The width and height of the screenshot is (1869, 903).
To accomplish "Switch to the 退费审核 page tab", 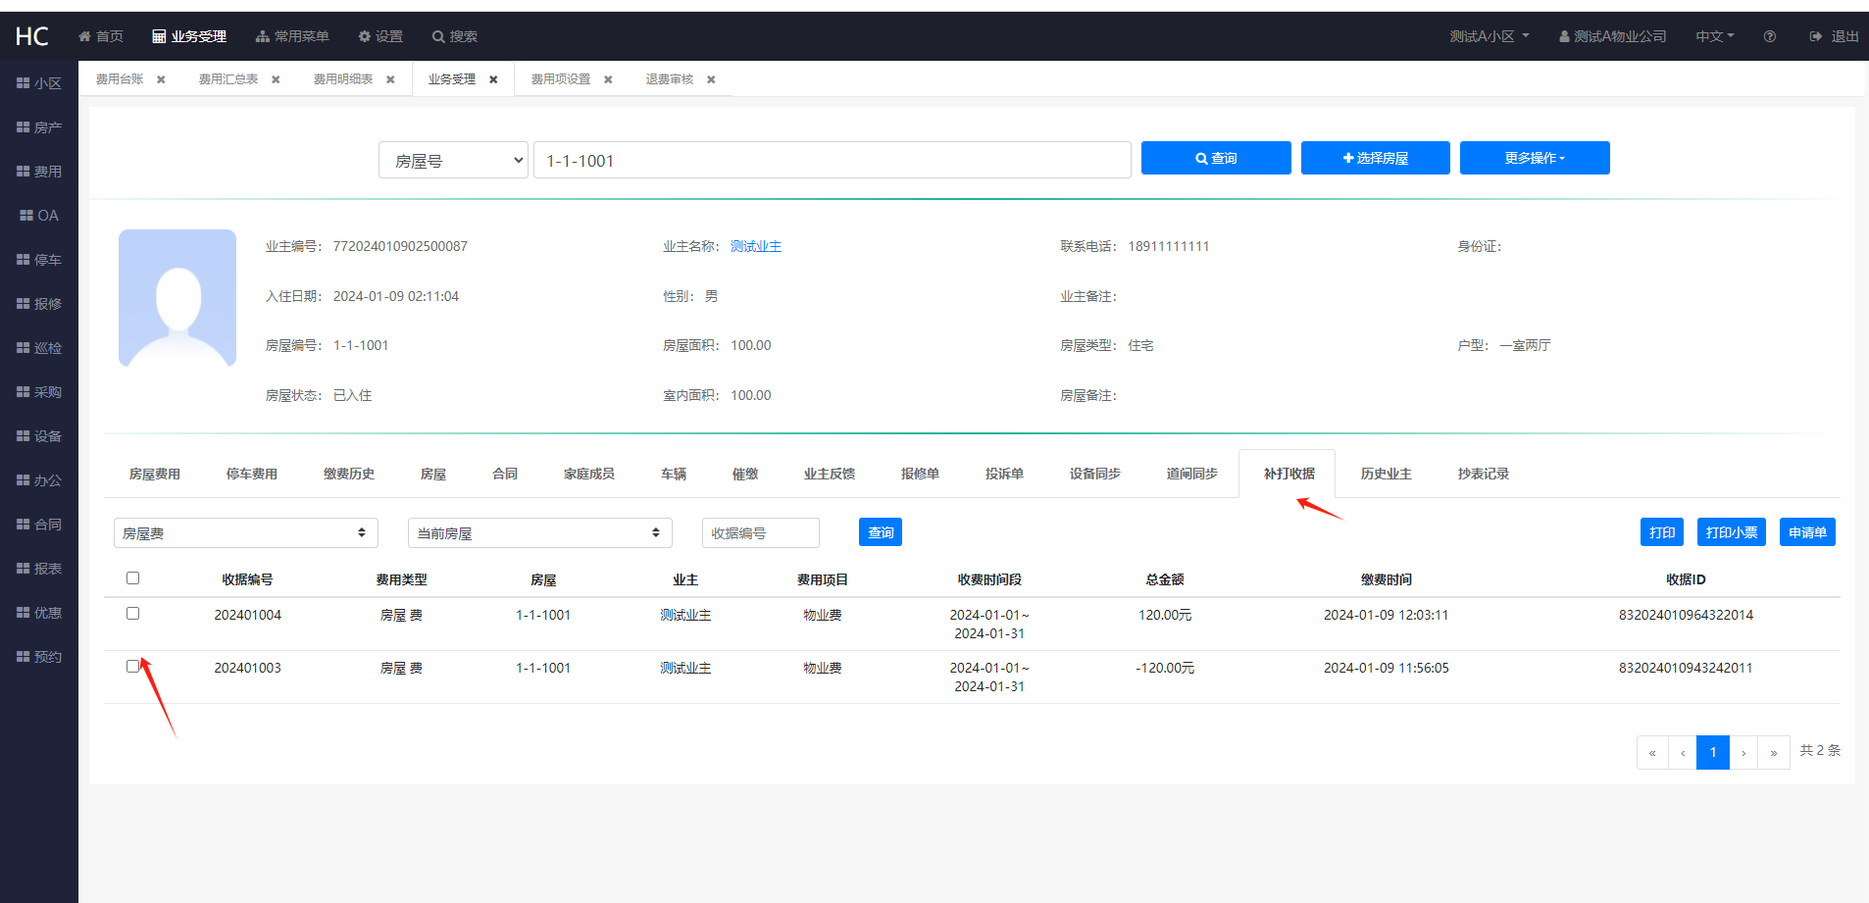I will (670, 79).
